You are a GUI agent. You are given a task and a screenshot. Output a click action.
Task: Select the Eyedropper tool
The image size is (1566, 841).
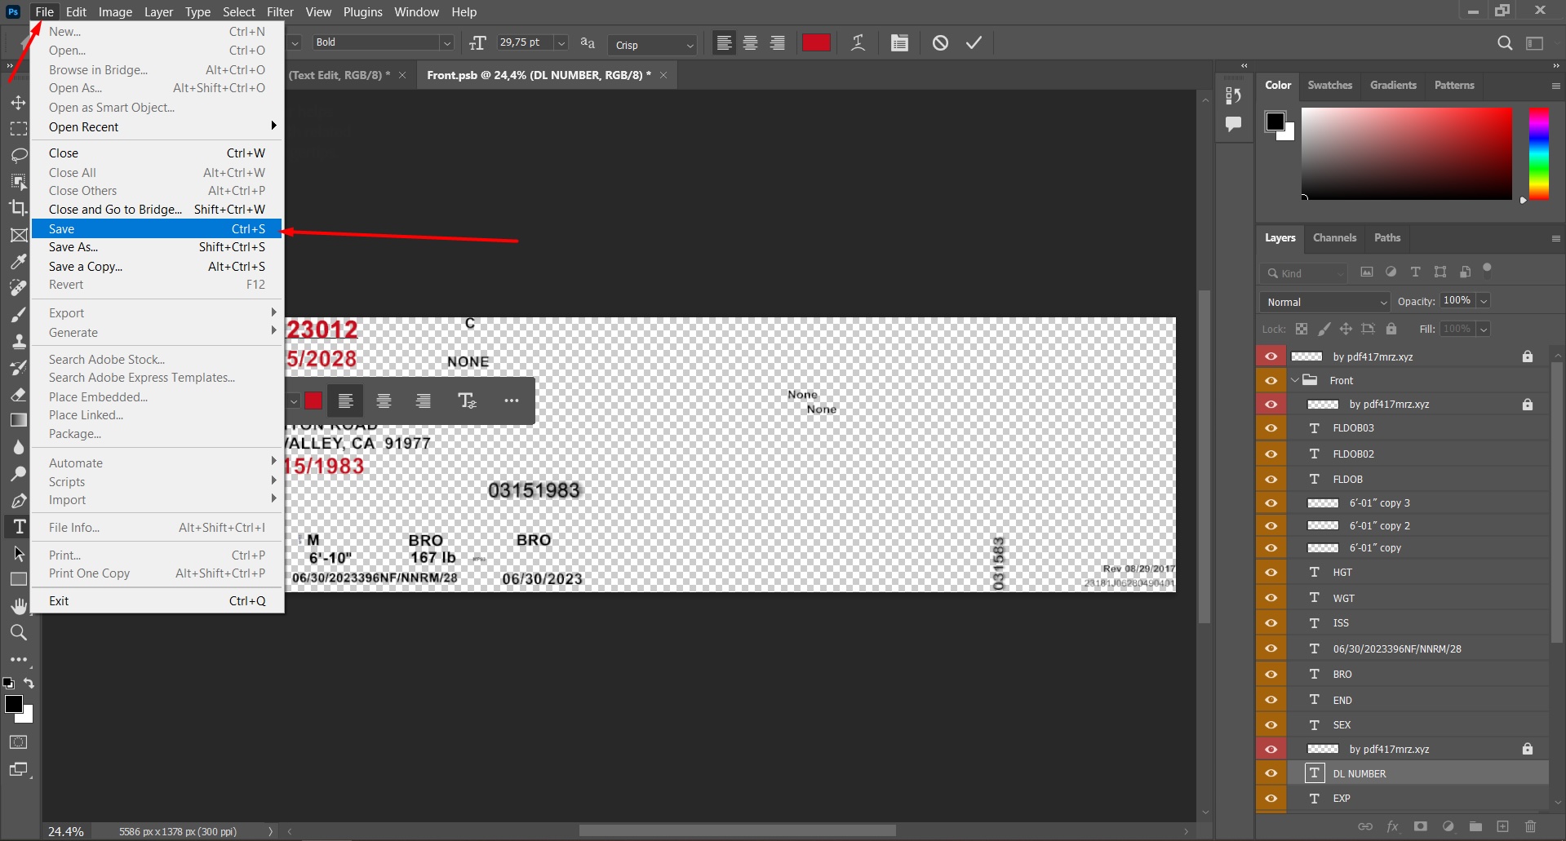(x=18, y=261)
